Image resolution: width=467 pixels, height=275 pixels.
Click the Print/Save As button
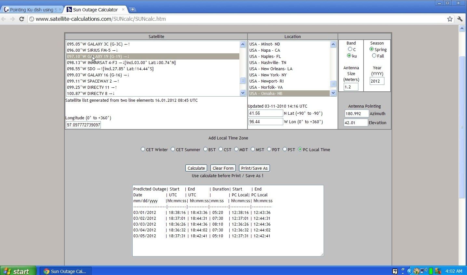click(x=254, y=168)
